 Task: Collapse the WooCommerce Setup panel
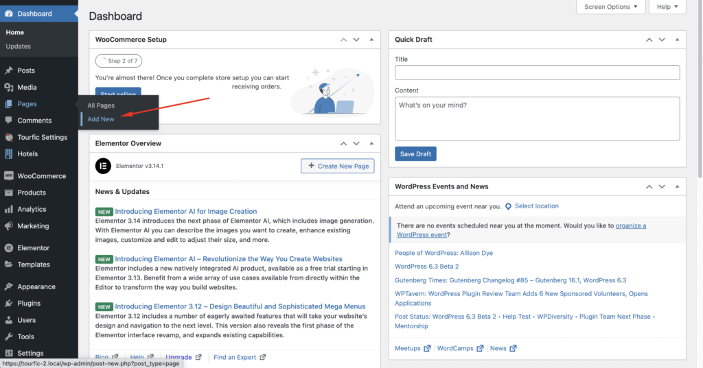[371, 39]
